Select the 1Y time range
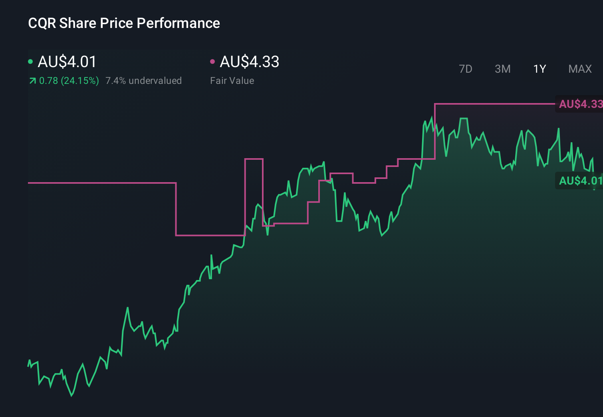 pyautogui.click(x=539, y=69)
